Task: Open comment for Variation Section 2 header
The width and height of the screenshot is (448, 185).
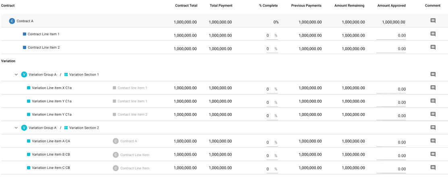Action: 433,128
